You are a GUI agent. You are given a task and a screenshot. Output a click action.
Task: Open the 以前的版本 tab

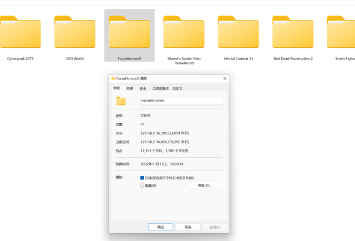coord(161,88)
